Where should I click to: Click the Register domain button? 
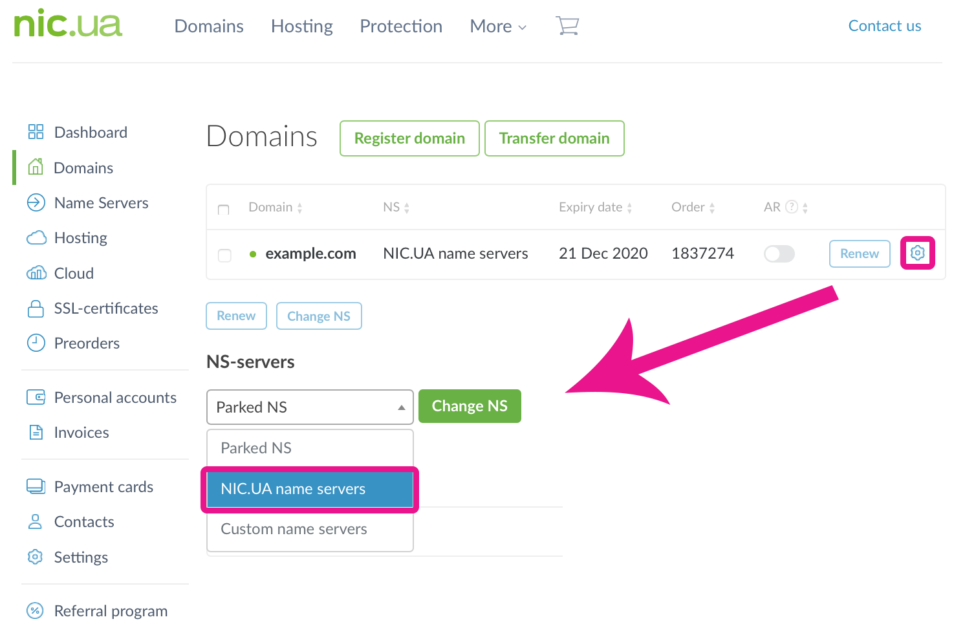pyautogui.click(x=409, y=138)
